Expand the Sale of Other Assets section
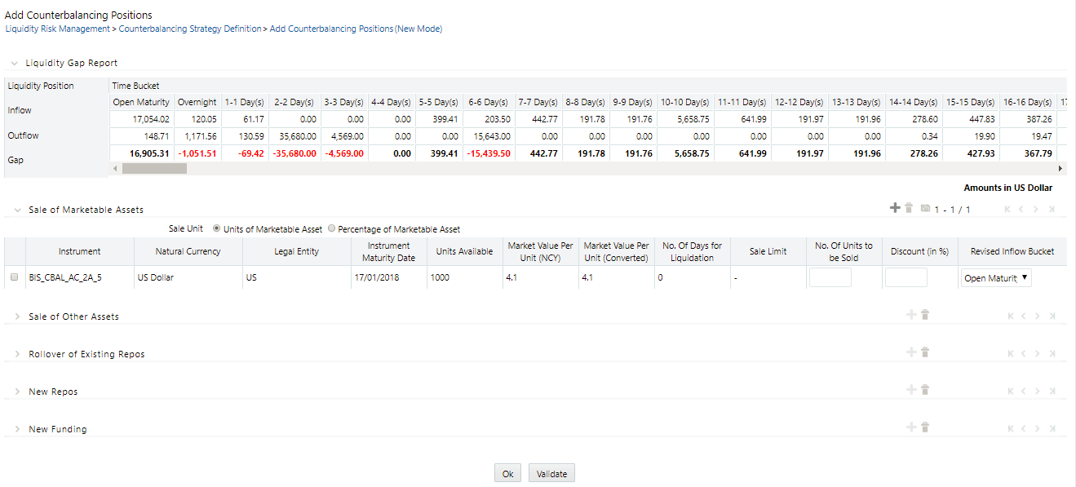This screenshot has width=1076, height=487. point(17,317)
